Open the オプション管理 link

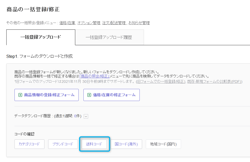89,23
